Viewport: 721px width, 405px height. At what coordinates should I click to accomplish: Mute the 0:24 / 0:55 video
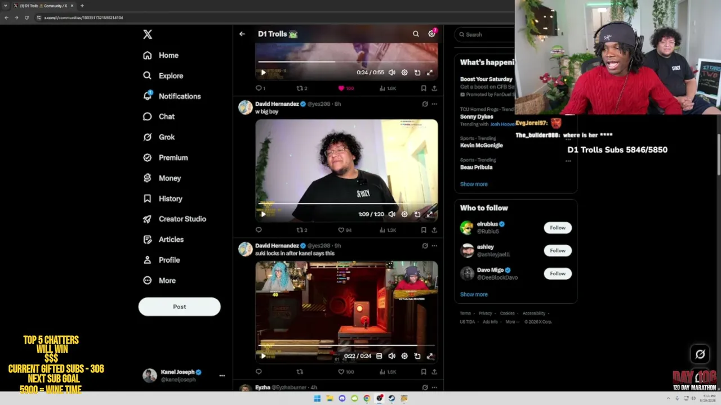click(x=391, y=73)
